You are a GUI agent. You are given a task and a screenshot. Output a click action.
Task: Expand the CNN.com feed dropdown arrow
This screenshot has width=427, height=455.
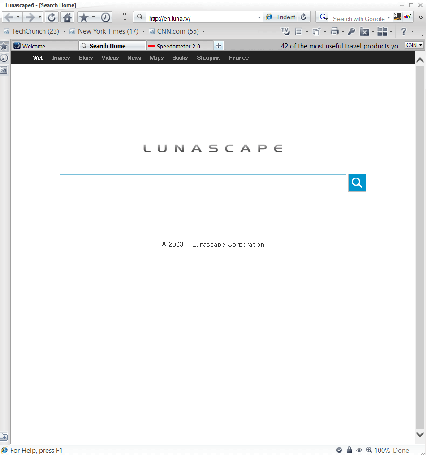pos(203,32)
